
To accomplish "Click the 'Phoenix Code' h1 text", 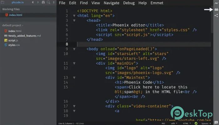I will point(138,82).
